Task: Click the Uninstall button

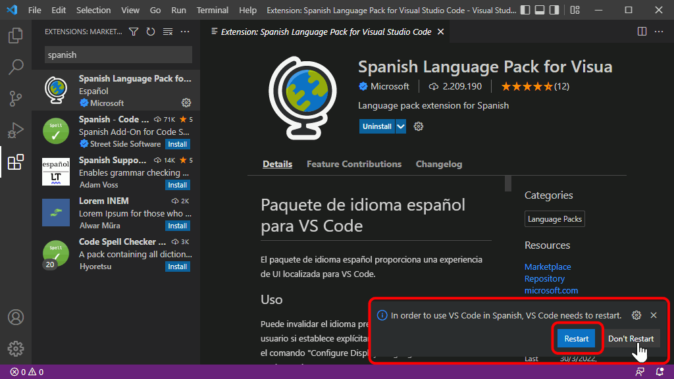Action: [377, 126]
